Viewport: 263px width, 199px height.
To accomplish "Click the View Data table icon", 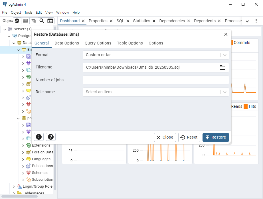I will 25,21.
